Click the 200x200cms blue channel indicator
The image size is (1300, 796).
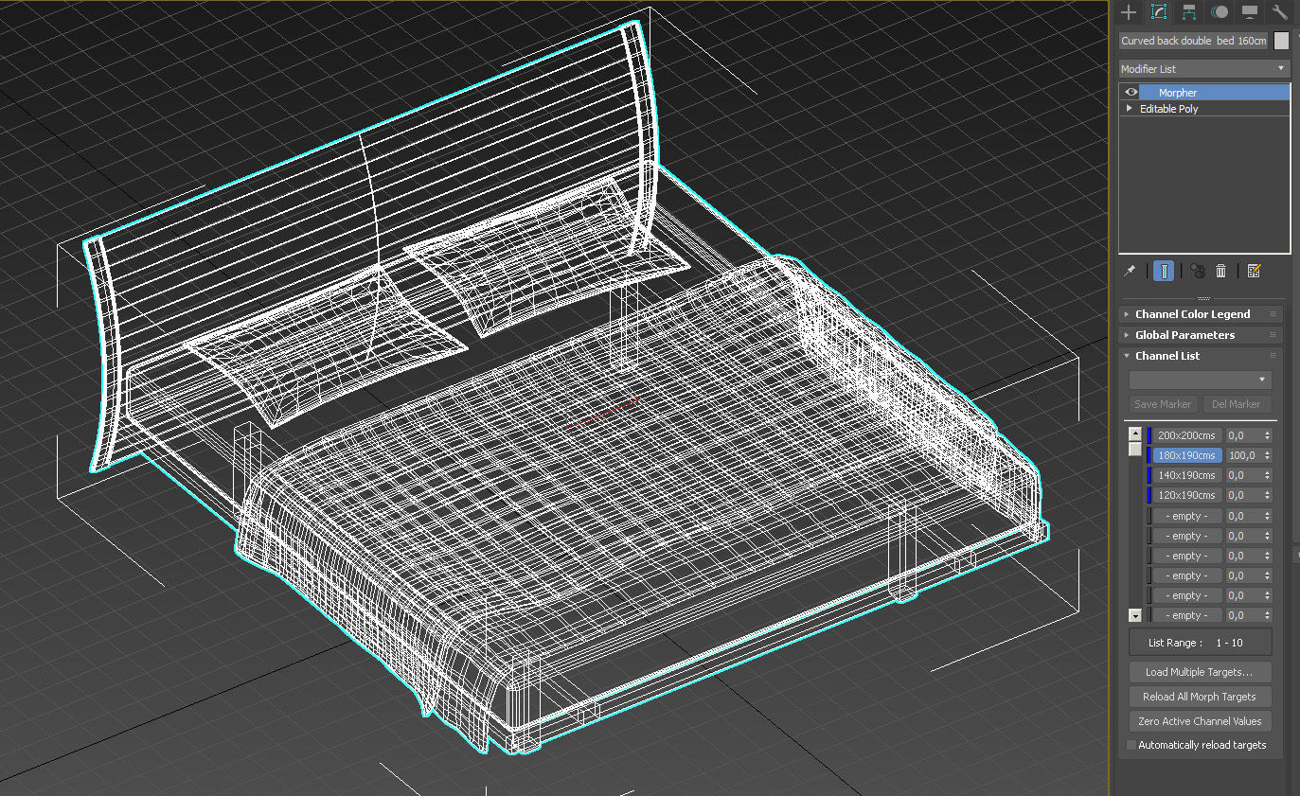tap(1149, 435)
